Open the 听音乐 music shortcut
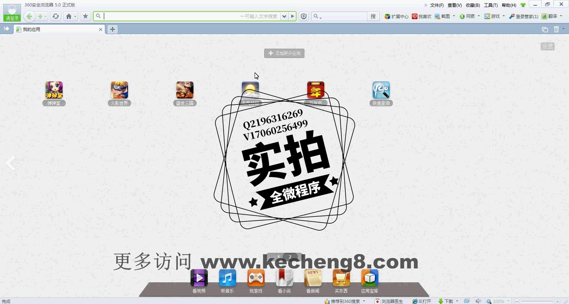This screenshot has height=304, width=569. click(x=228, y=278)
